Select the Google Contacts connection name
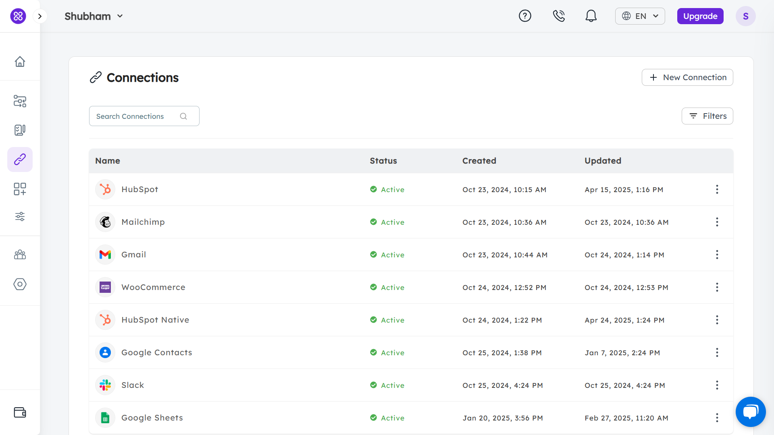The image size is (774, 435). 157,352
